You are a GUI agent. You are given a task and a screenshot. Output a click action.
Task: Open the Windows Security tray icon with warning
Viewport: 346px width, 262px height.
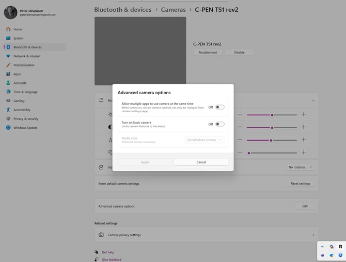point(332,255)
